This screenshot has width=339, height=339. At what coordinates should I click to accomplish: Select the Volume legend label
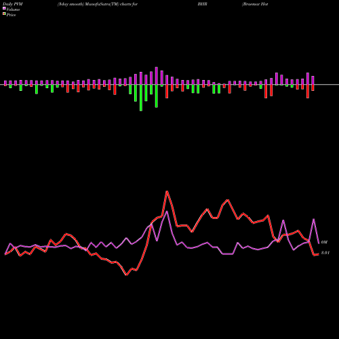click(13, 9)
